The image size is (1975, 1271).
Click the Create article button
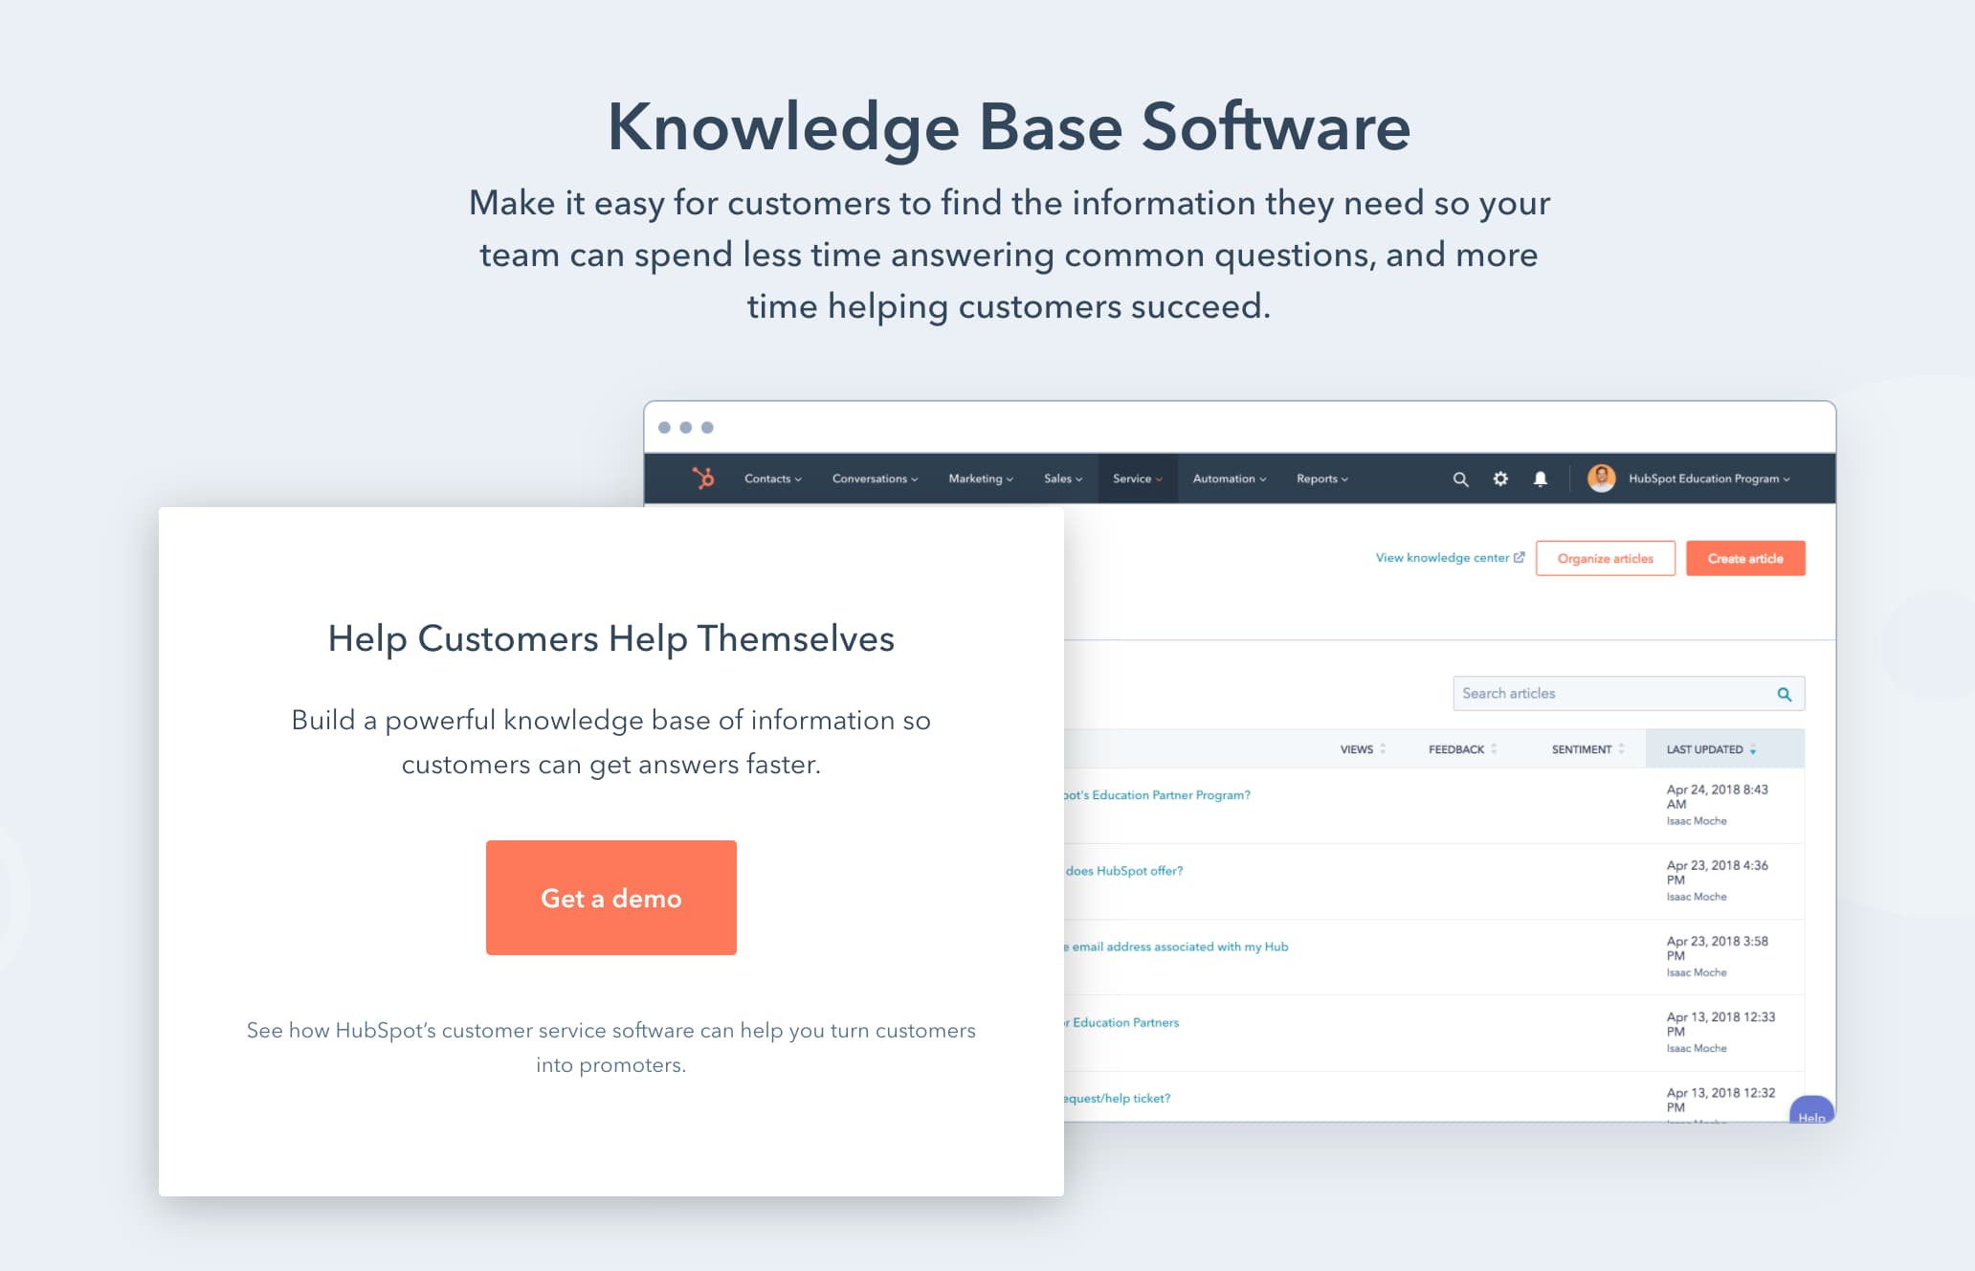click(x=1742, y=559)
